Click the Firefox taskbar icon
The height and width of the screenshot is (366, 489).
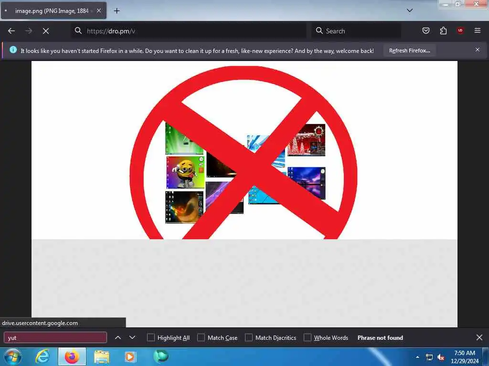72,356
